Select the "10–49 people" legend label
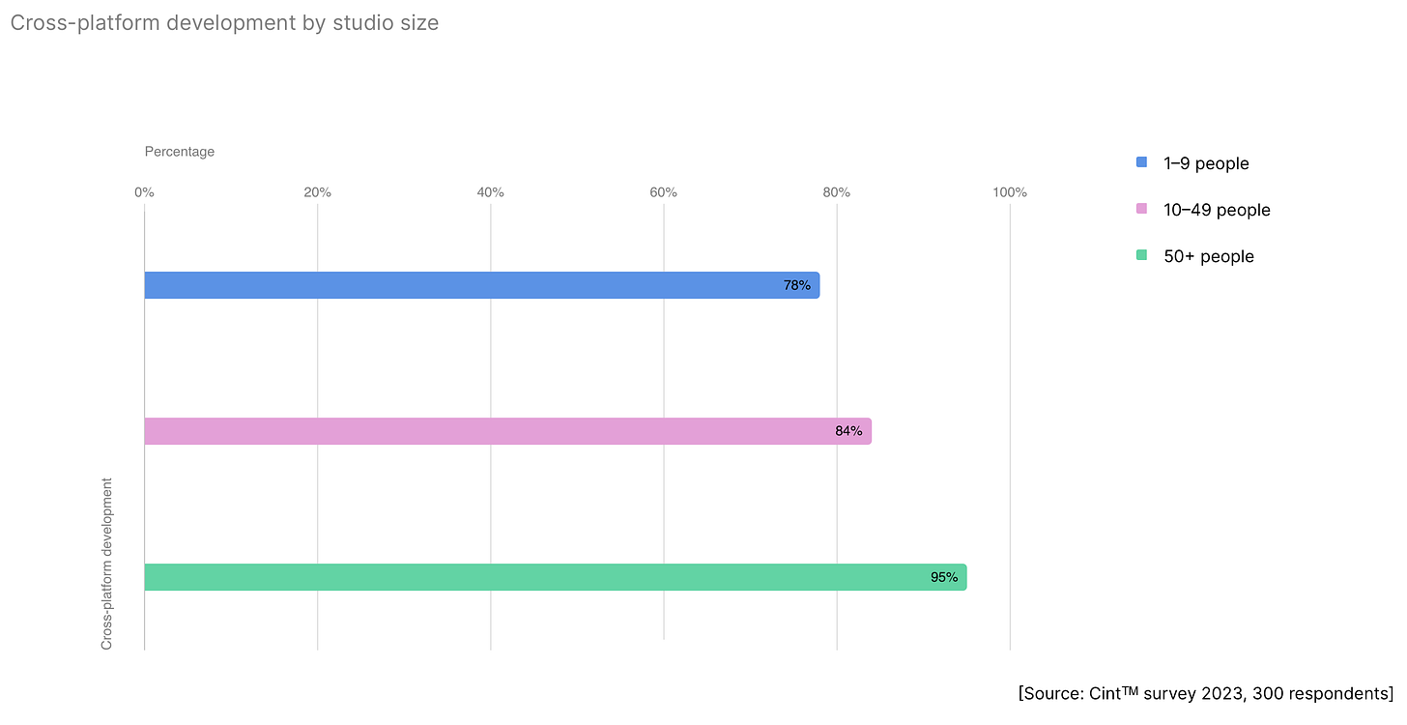This screenshot has height=725, width=1407. pyautogui.click(x=1217, y=210)
